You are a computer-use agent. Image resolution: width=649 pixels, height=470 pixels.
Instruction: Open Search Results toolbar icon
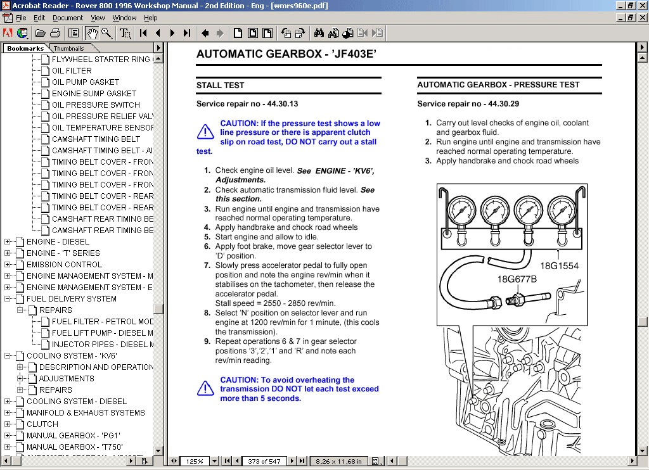click(348, 33)
